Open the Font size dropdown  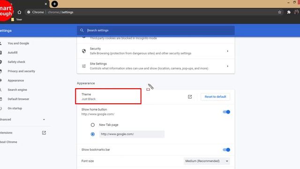click(x=207, y=161)
